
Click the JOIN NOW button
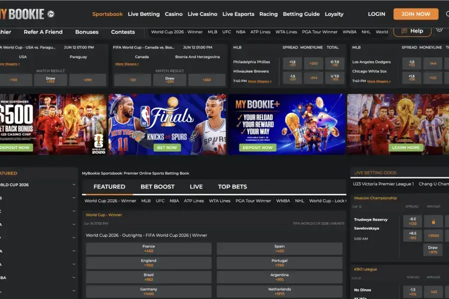[416, 14]
